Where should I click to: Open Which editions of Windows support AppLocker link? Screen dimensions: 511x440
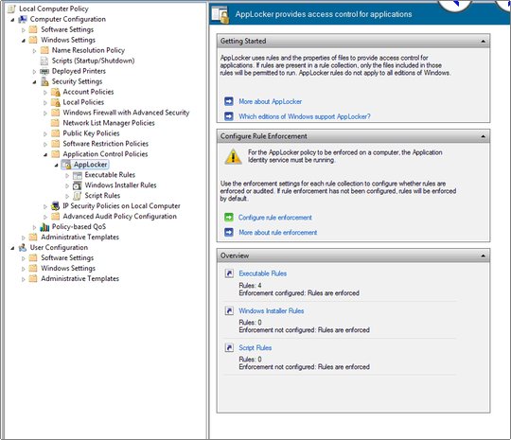click(305, 116)
